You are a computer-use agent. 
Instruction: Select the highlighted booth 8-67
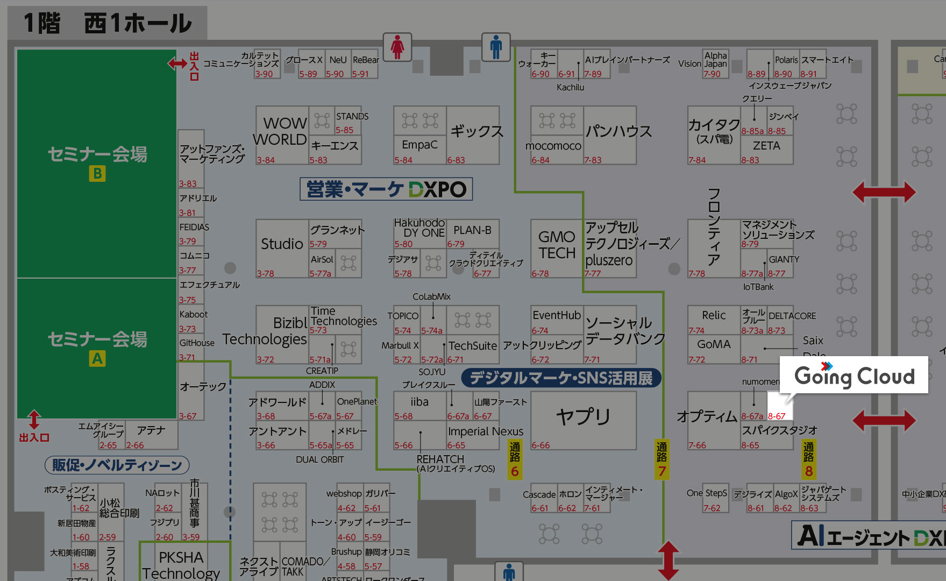(x=780, y=406)
